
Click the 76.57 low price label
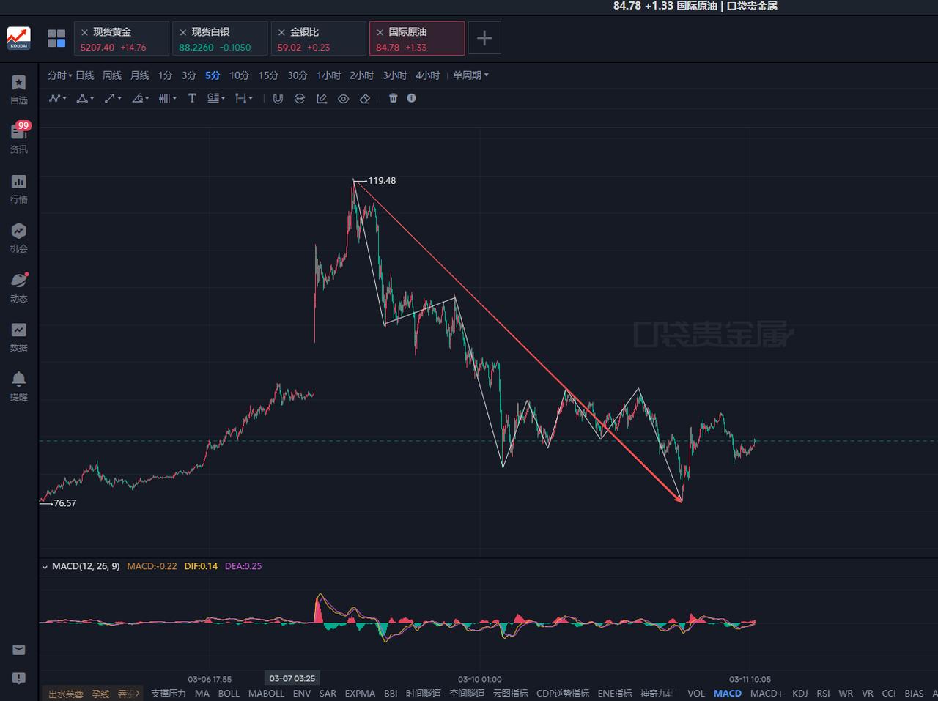(65, 503)
